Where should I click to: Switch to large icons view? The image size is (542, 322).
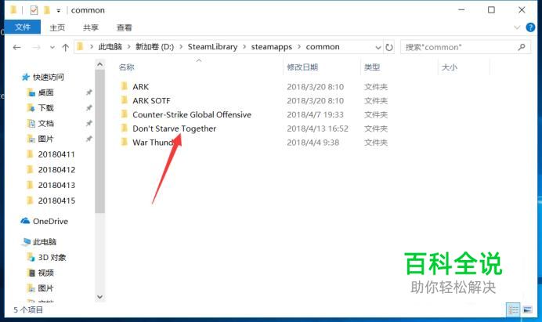pos(527,309)
